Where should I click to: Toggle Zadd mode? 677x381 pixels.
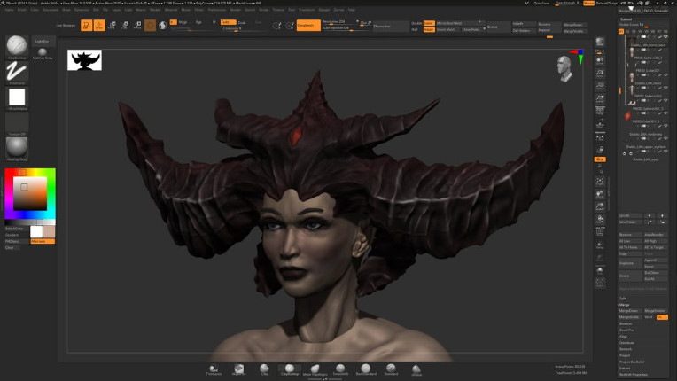point(228,22)
